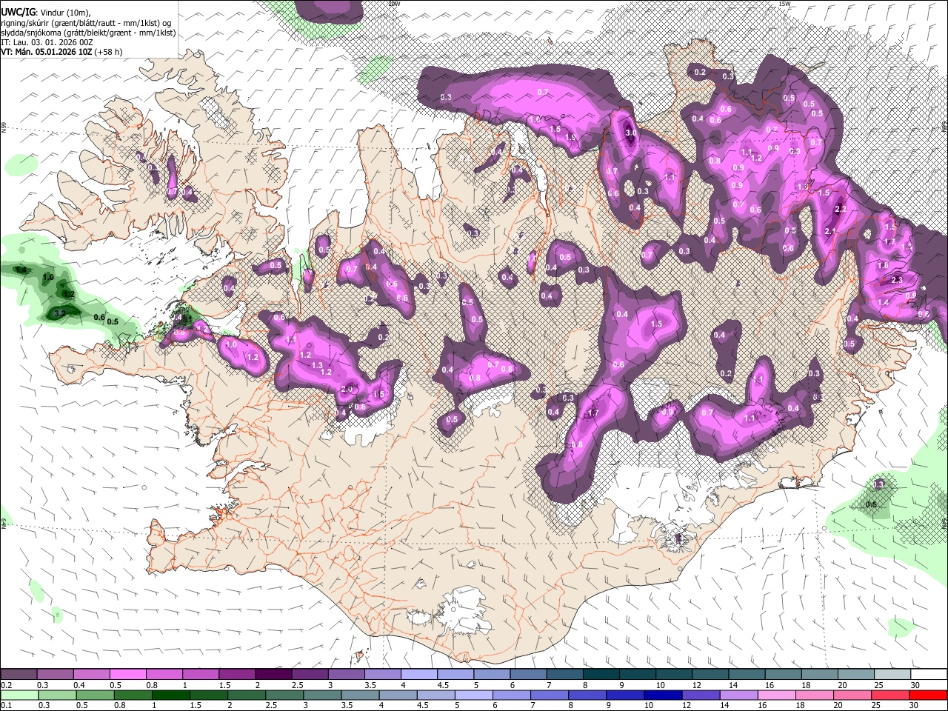Click the 2.0 snowfall value in western Iceland
948x711 pixels.
click(346, 390)
